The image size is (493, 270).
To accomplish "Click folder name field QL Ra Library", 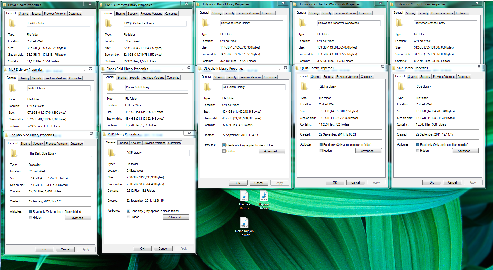I will point(350,86).
